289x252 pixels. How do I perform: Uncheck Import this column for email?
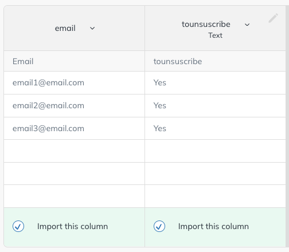tap(18, 226)
